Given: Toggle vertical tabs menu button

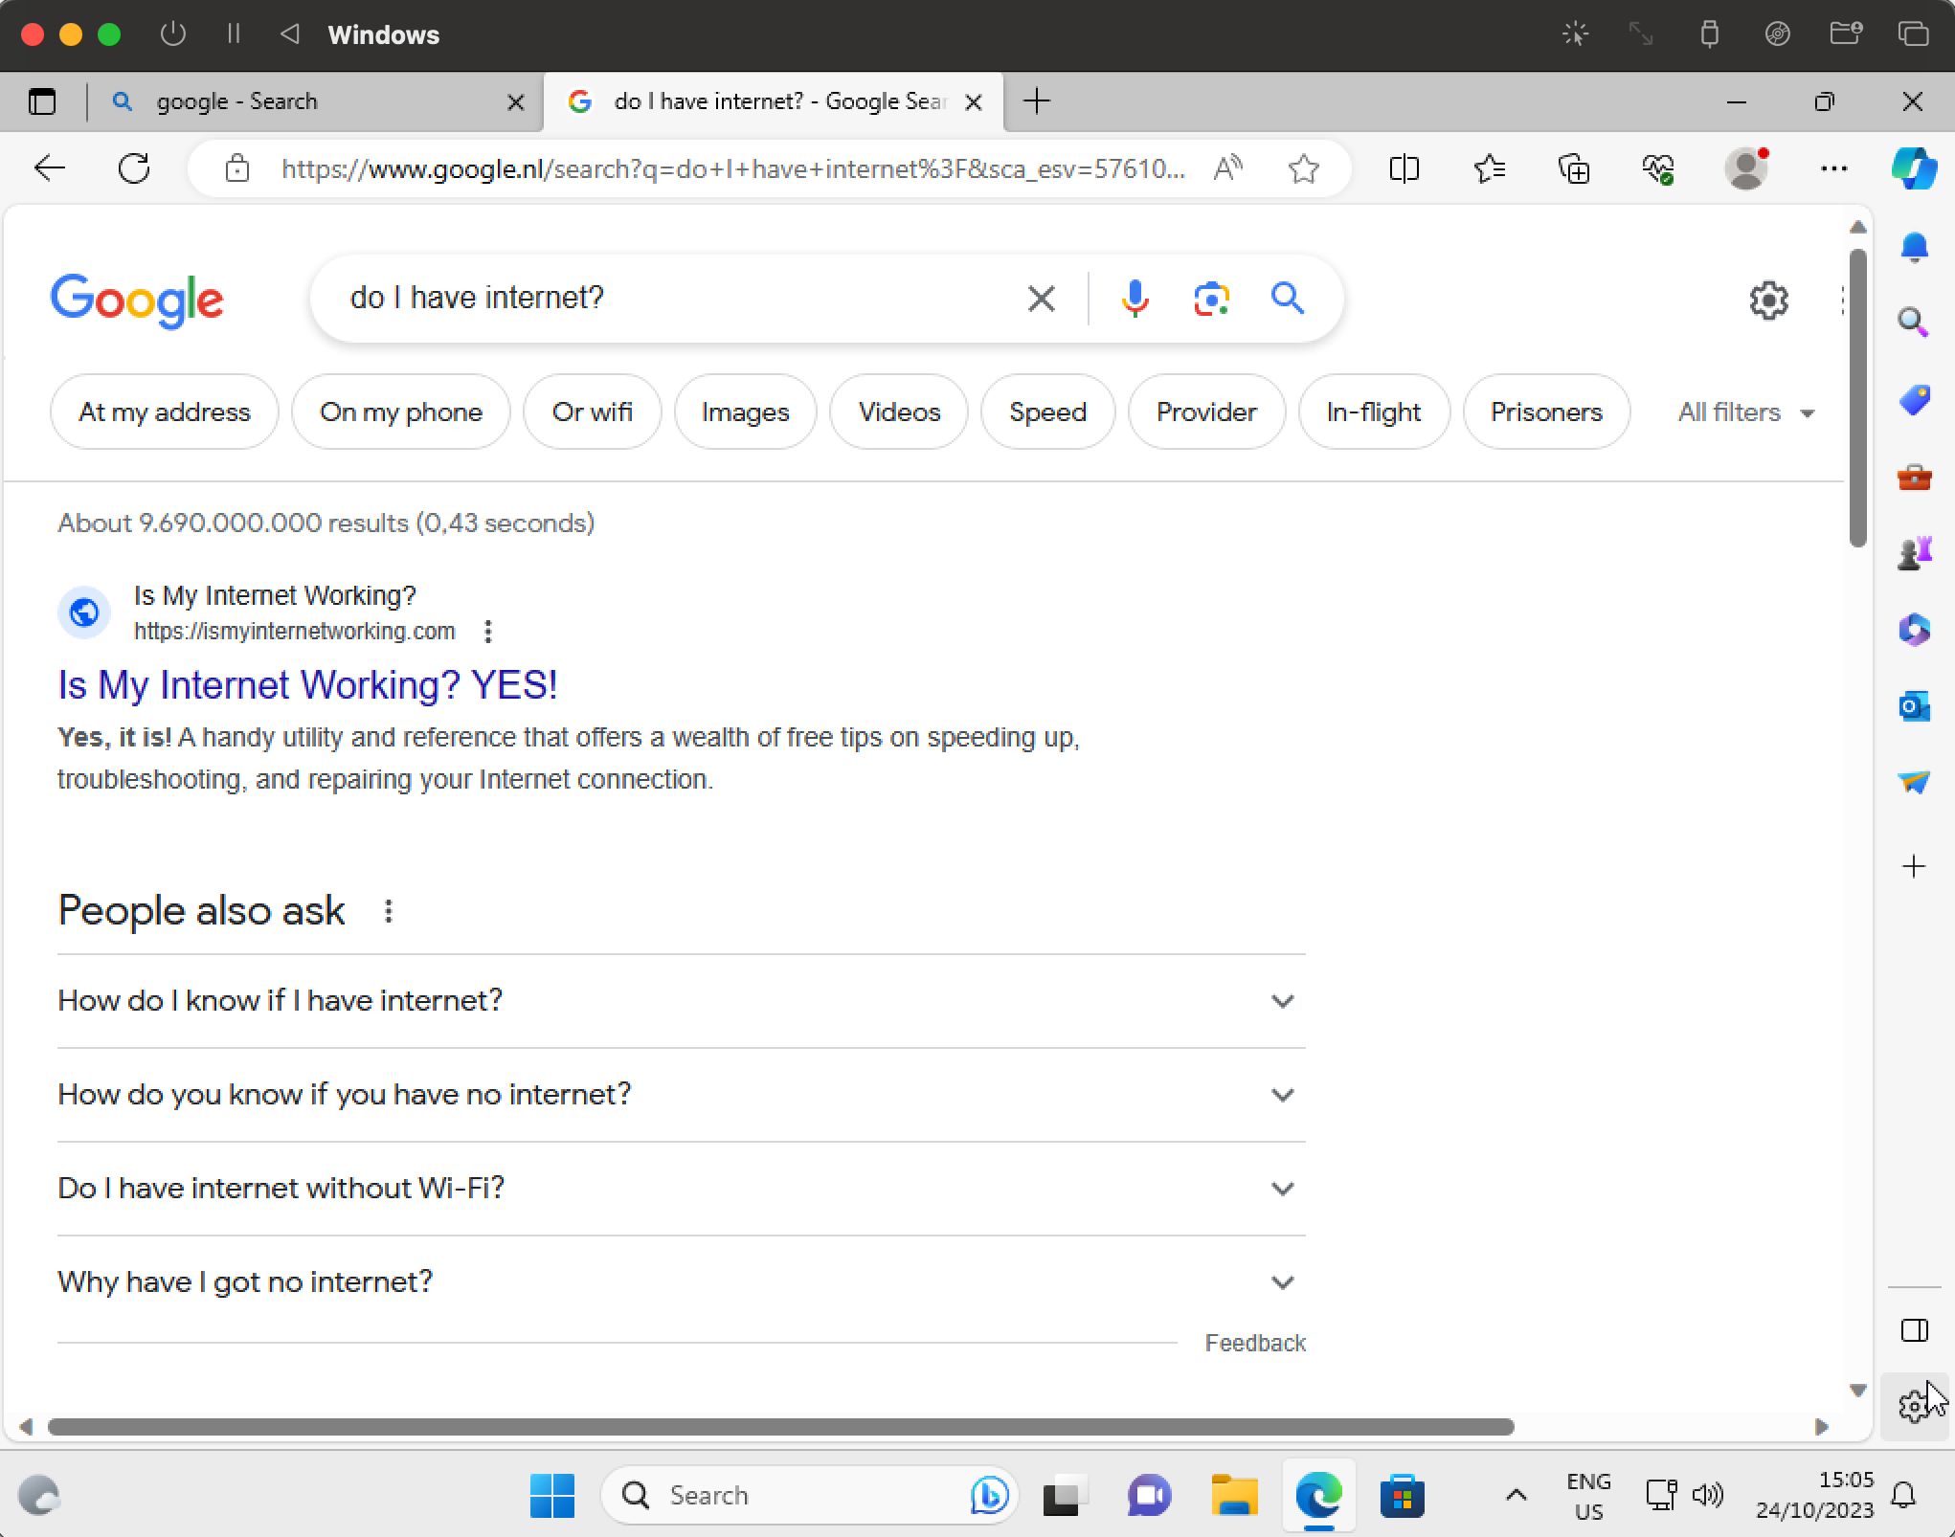Looking at the screenshot, I should coord(42,101).
